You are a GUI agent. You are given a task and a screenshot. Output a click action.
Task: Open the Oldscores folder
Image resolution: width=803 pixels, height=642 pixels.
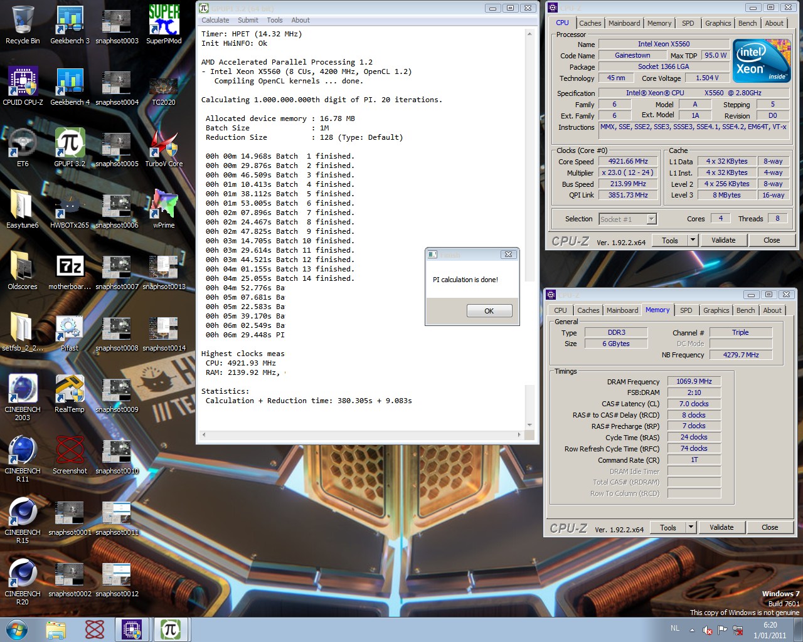pyautogui.click(x=23, y=271)
